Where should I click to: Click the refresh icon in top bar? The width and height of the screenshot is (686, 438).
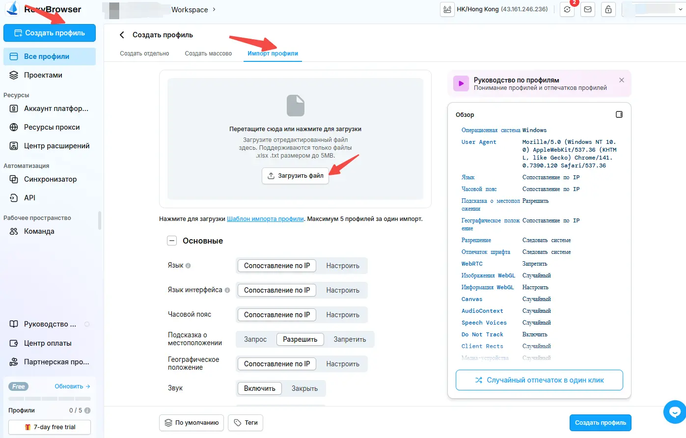tap(567, 10)
